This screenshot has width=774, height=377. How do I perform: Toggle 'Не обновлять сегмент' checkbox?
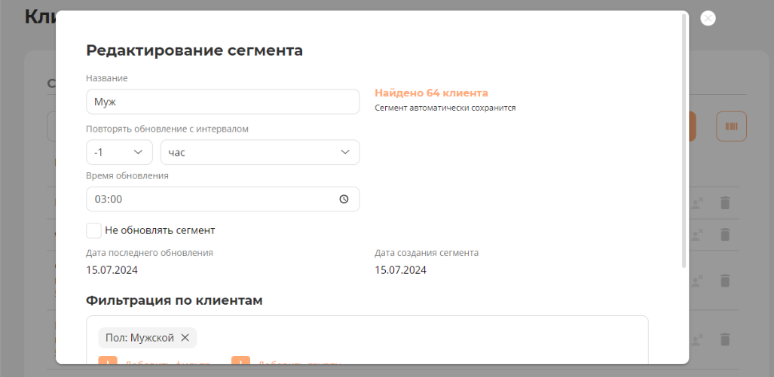(x=94, y=230)
